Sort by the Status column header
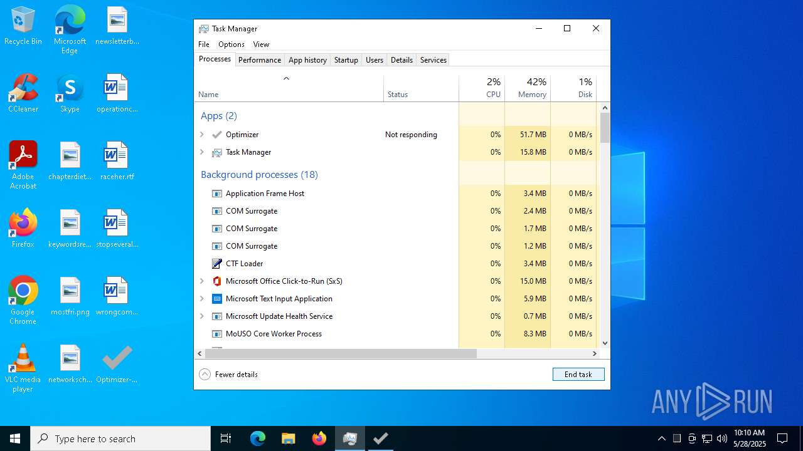The image size is (803, 451). (x=421, y=88)
